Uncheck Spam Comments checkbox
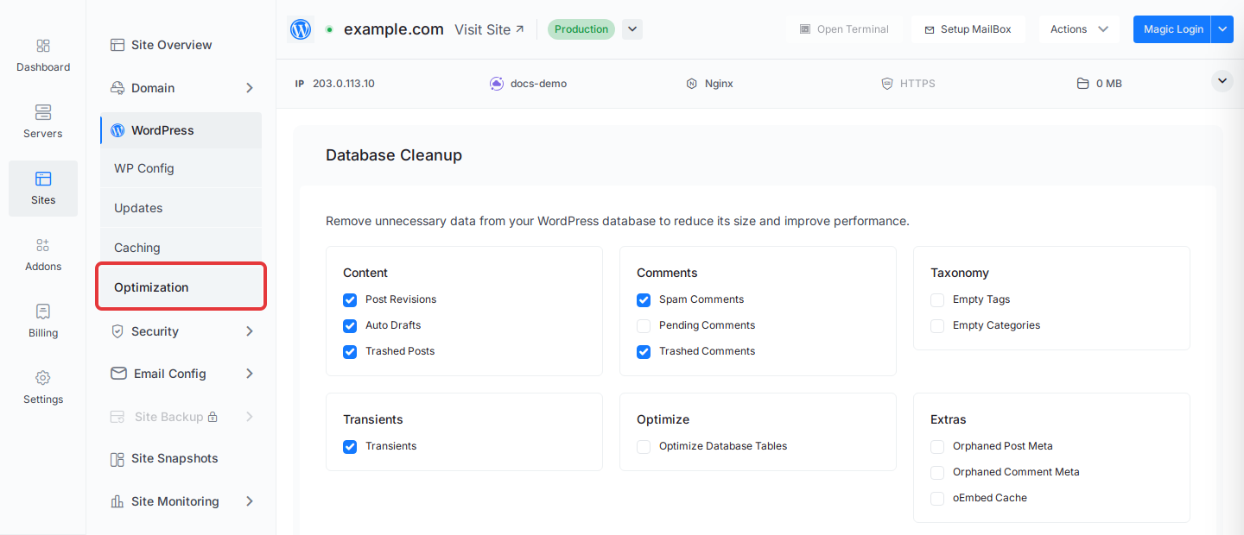This screenshot has width=1244, height=535. (x=644, y=299)
